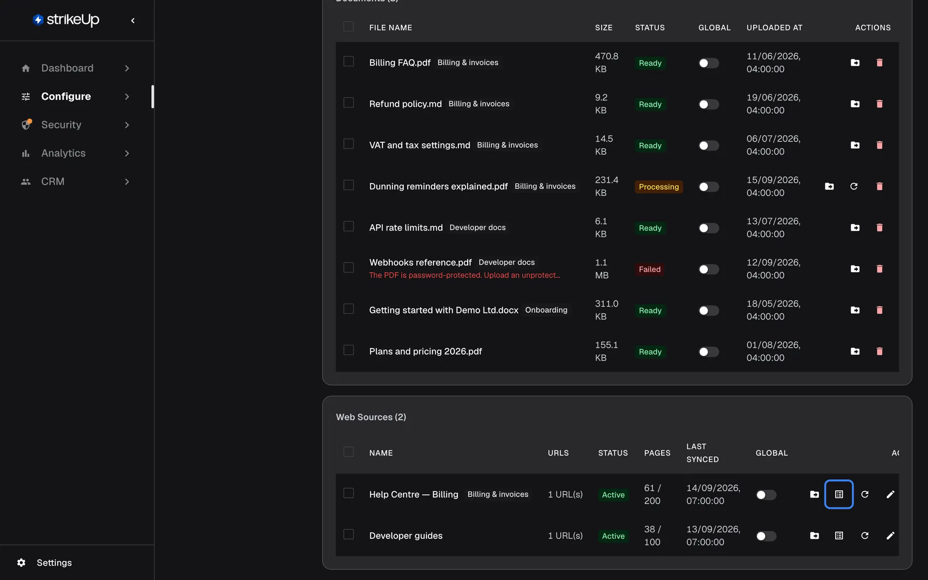Click the password-protected PDF error message
The height and width of the screenshot is (580, 928).
point(465,275)
